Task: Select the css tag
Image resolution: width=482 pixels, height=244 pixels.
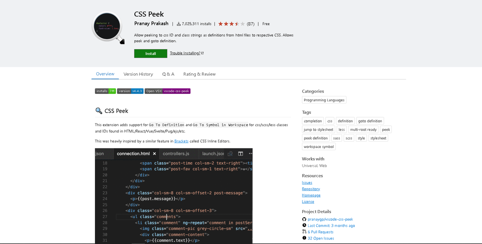Action: pyautogui.click(x=330, y=121)
